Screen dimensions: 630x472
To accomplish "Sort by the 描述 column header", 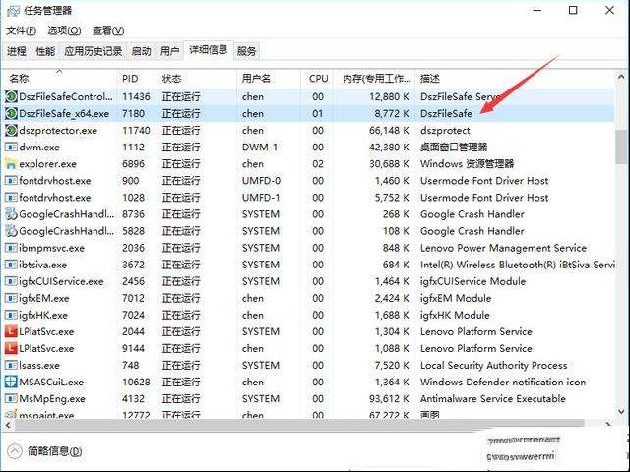I will pyautogui.click(x=515, y=79).
